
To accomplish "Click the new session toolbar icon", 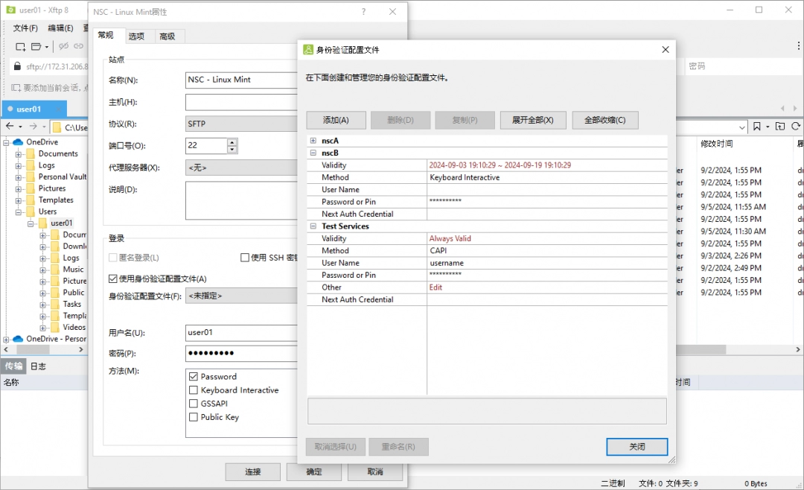I will click(20, 47).
